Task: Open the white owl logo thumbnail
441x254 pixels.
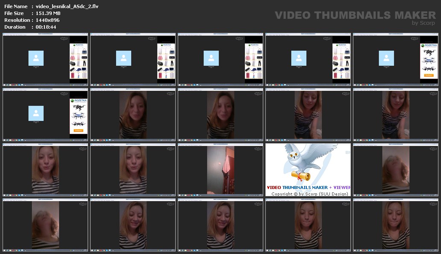Action: (x=308, y=170)
